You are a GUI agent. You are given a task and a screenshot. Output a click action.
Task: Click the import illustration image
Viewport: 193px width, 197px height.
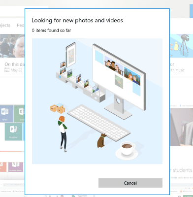97,101
